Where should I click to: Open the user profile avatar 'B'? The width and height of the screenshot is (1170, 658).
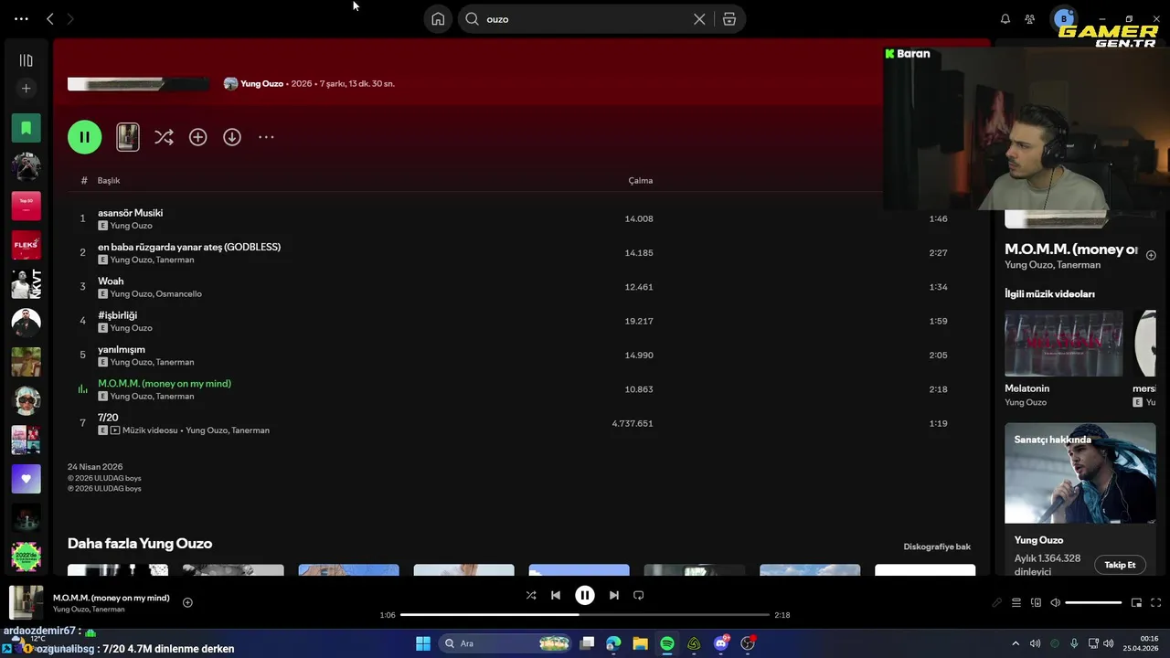pyautogui.click(x=1063, y=19)
